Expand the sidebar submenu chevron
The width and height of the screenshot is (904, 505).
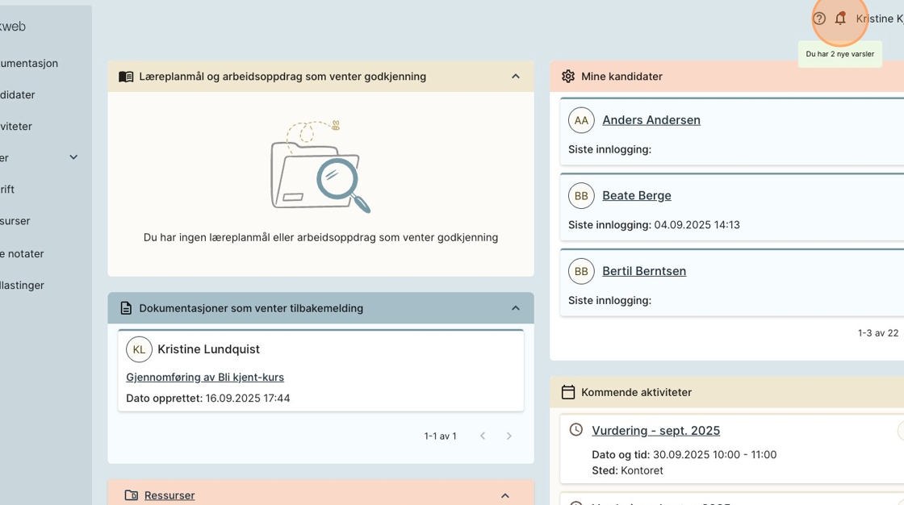click(x=73, y=157)
